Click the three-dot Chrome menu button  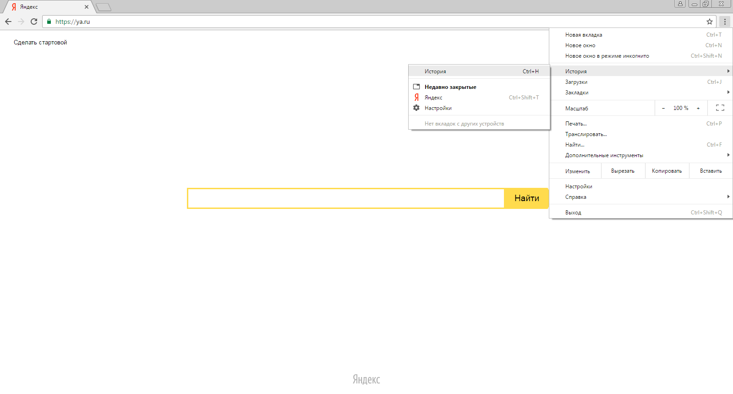click(725, 22)
